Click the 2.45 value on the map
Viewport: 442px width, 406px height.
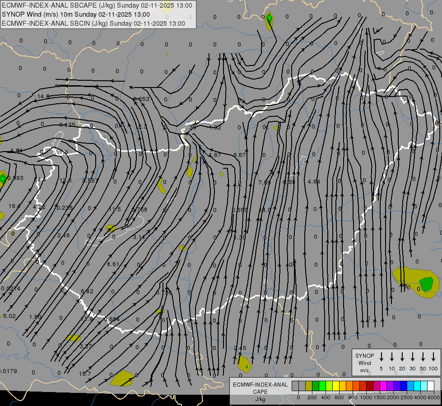pos(240,348)
